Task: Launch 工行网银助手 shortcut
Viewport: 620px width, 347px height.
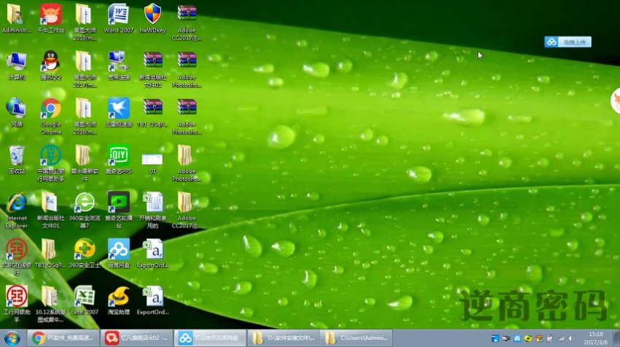Action: 16,304
